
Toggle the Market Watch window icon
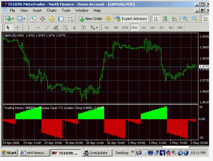coord(33,19)
